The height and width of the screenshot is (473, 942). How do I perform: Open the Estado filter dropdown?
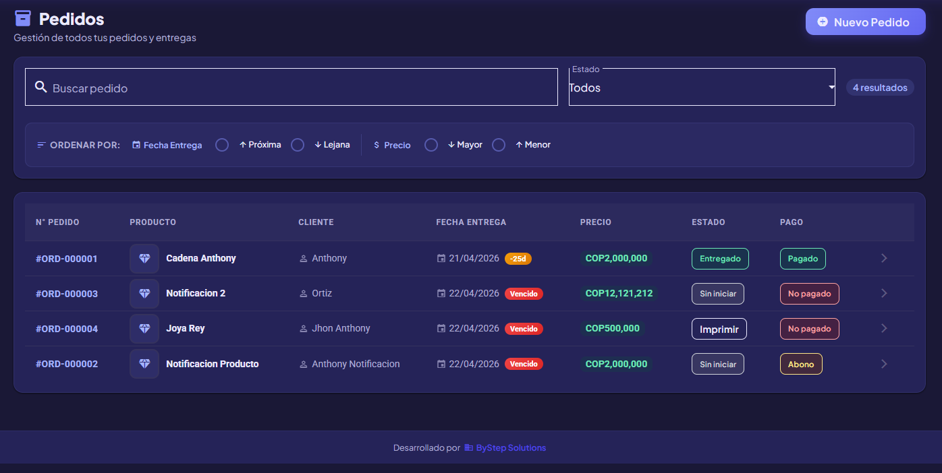[702, 87]
